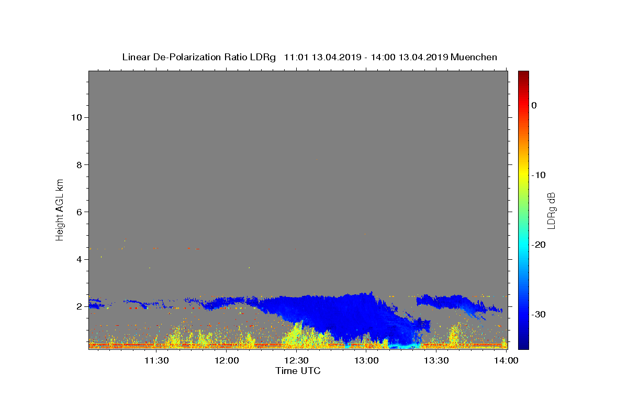Click the colorbar value 0
Viewport: 628px width, 419px height.
534,105
